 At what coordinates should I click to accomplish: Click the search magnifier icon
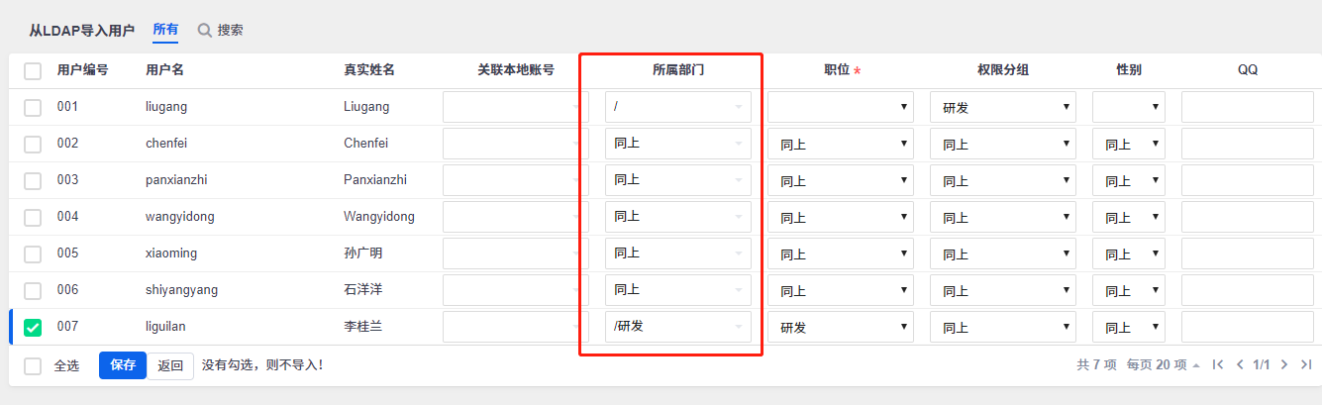205,31
